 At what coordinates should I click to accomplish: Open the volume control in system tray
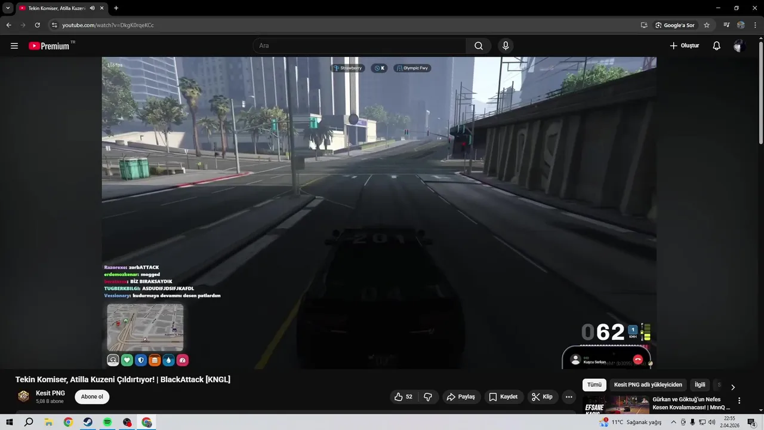tap(711, 422)
